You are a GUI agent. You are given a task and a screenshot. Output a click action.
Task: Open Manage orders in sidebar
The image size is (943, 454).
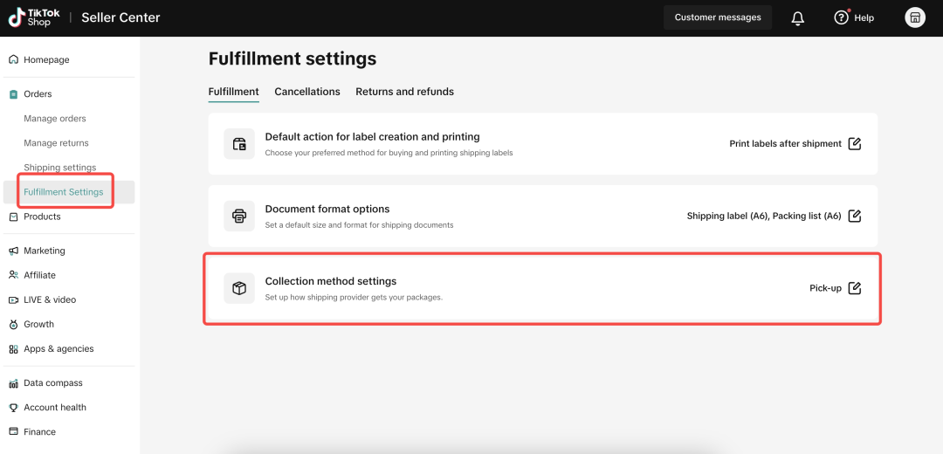[55, 119]
